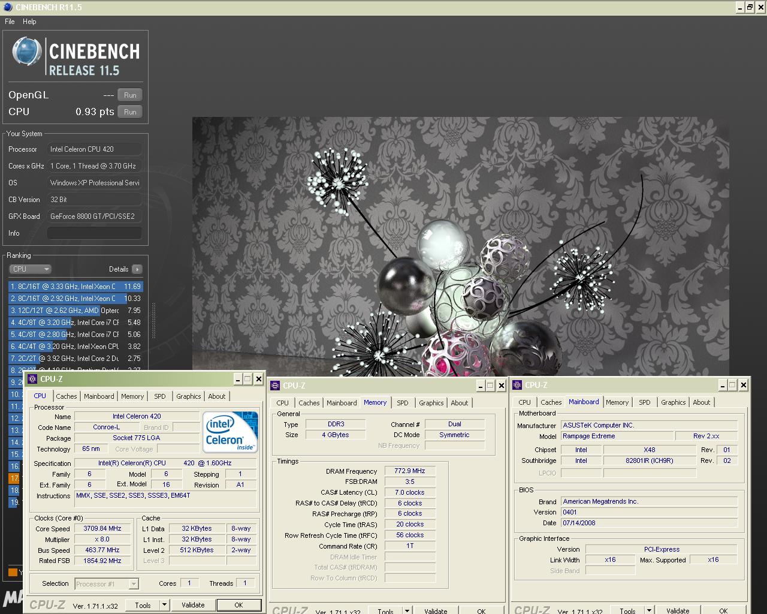This screenshot has height=614, width=767.
Task: Select ranking entry 2C/2T @ 3.92 GHz Core 2 Duo
Action: (x=76, y=359)
